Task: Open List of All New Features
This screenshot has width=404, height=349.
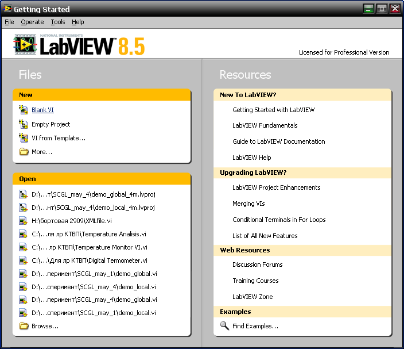Action: coord(265,236)
